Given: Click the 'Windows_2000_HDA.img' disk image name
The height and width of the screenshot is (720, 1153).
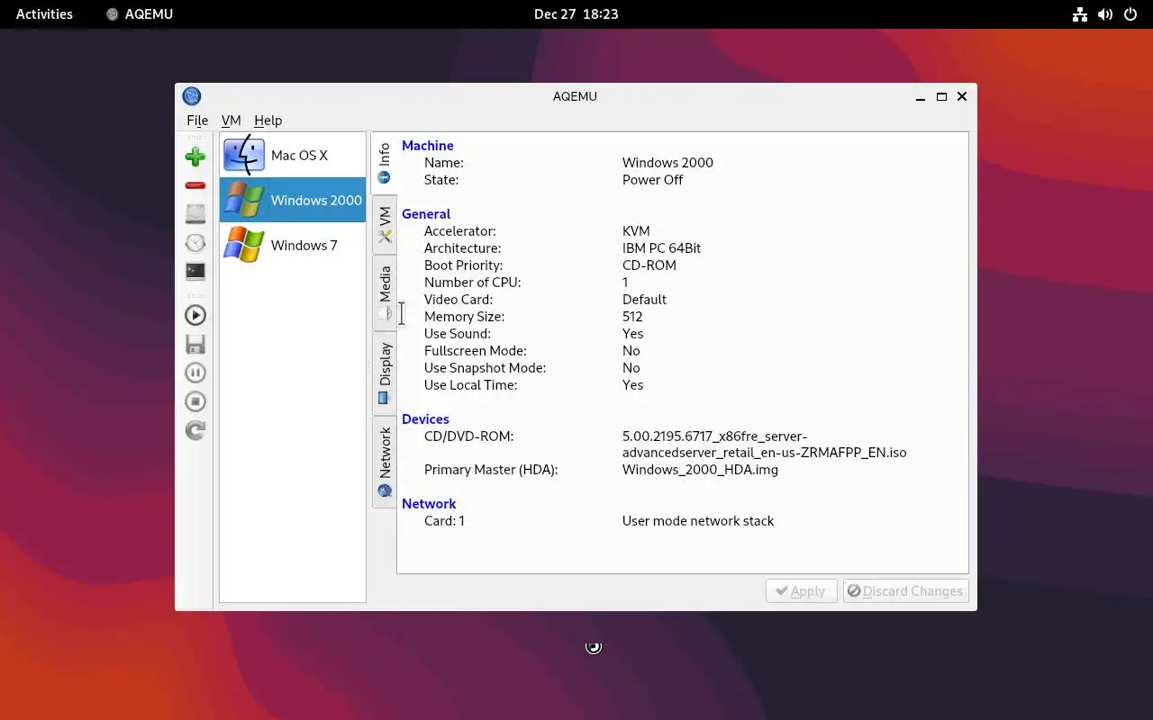Looking at the screenshot, I should point(700,469).
